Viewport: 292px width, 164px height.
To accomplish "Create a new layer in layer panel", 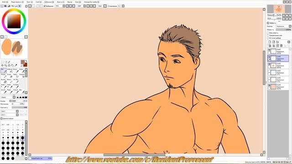I will point(270,42).
